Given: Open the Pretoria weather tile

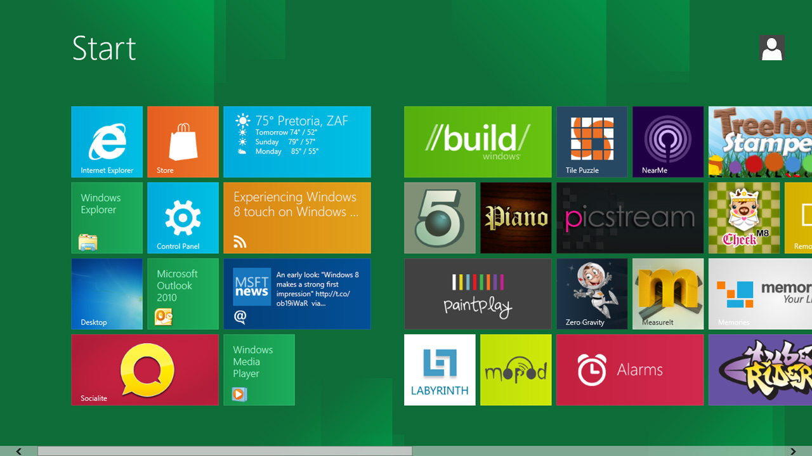Looking at the screenshot, I should [297, 141].
